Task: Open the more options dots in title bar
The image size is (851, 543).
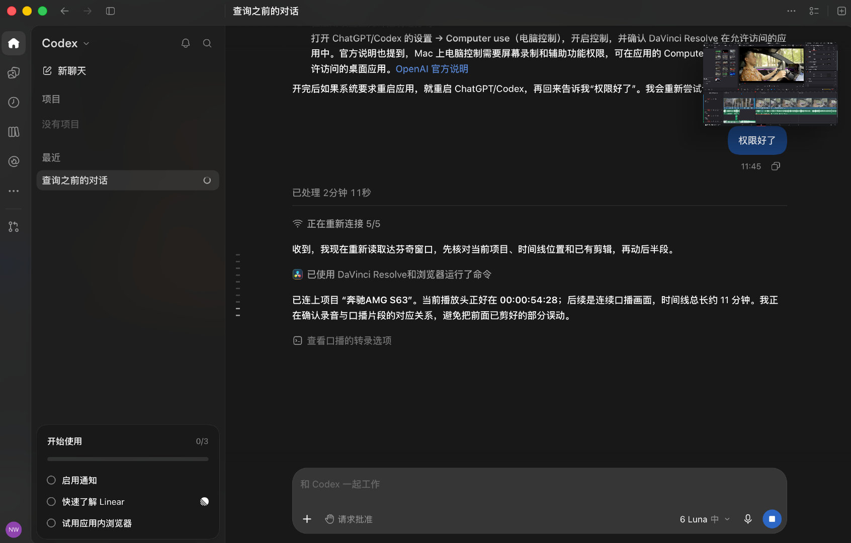Action: click(791, 11)
